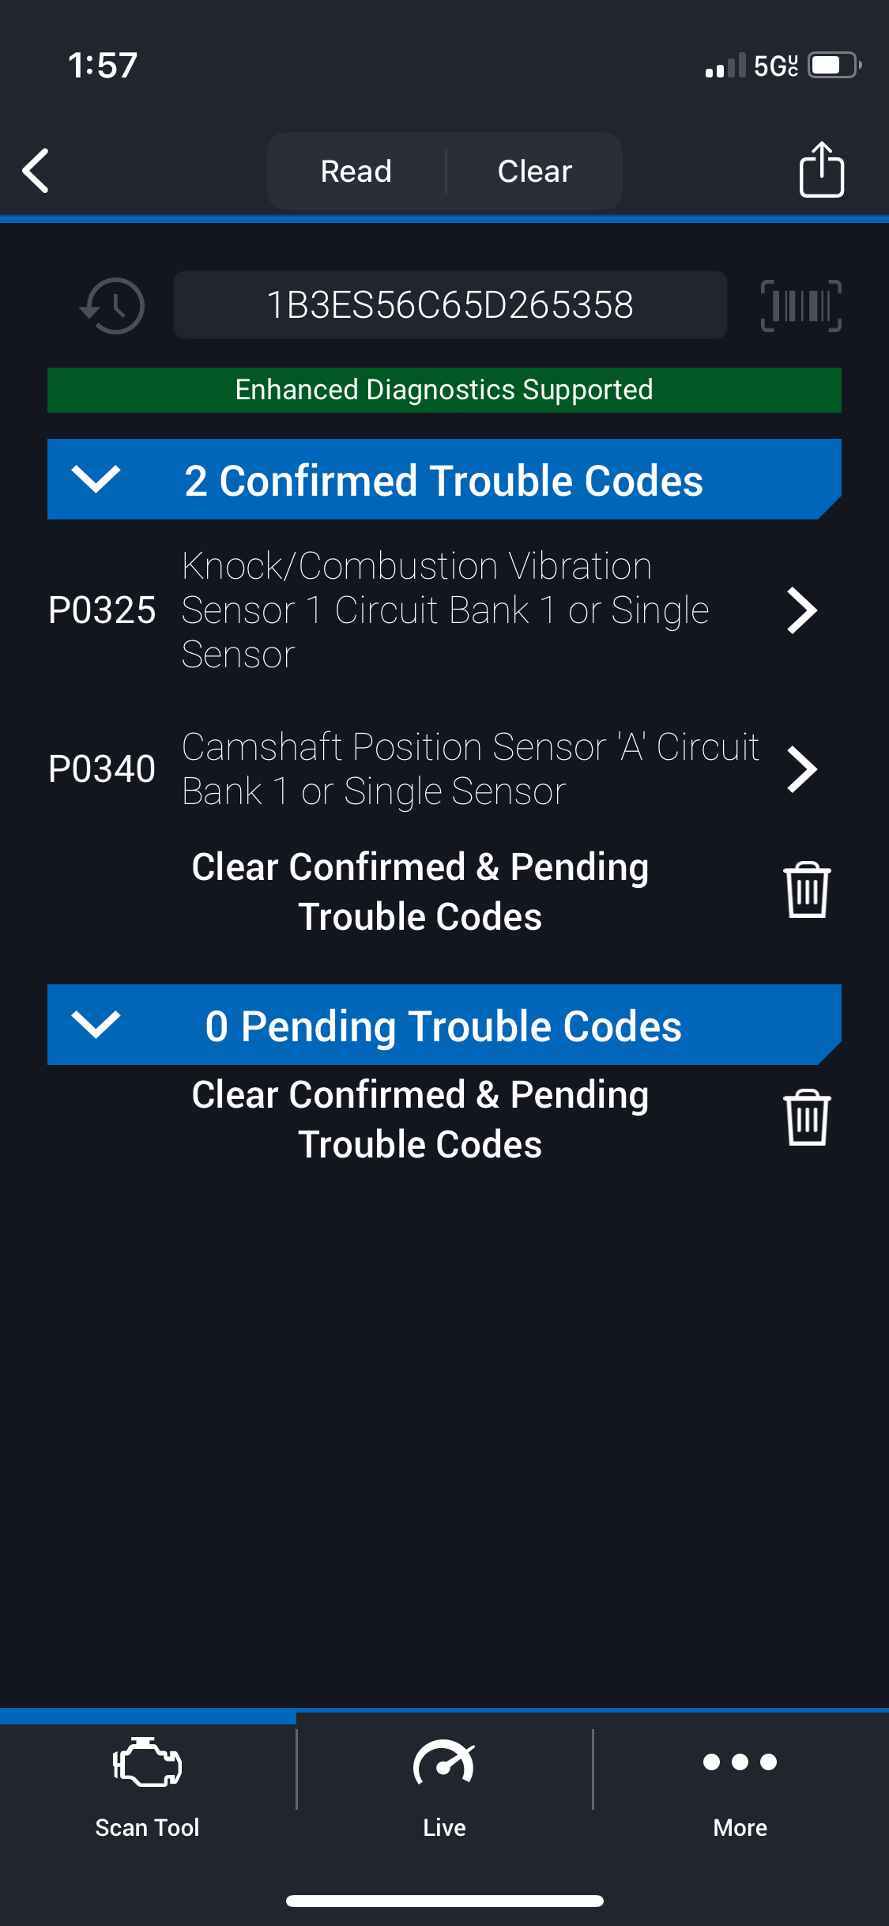Select the Clear segment

point(535,172)
